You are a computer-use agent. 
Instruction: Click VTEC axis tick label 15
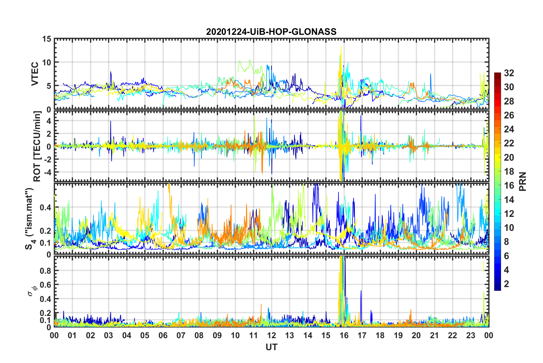tap(47, 39)
